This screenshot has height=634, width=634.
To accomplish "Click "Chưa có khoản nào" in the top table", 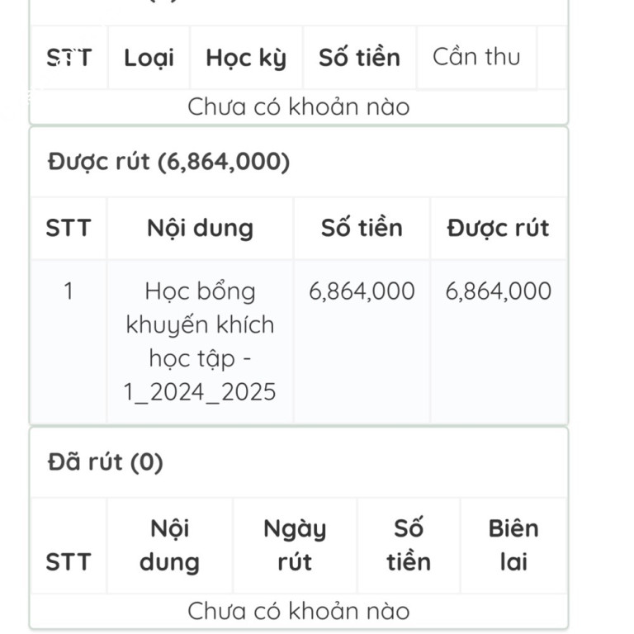I will click(298, 106).
